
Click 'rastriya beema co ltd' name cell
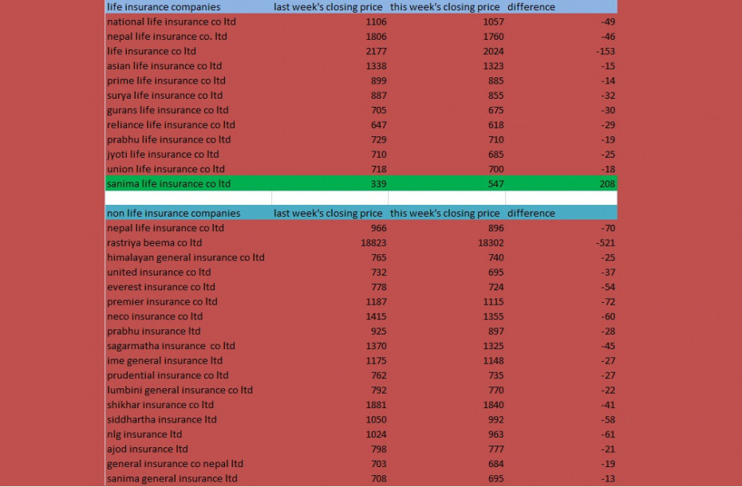(187, 242)
